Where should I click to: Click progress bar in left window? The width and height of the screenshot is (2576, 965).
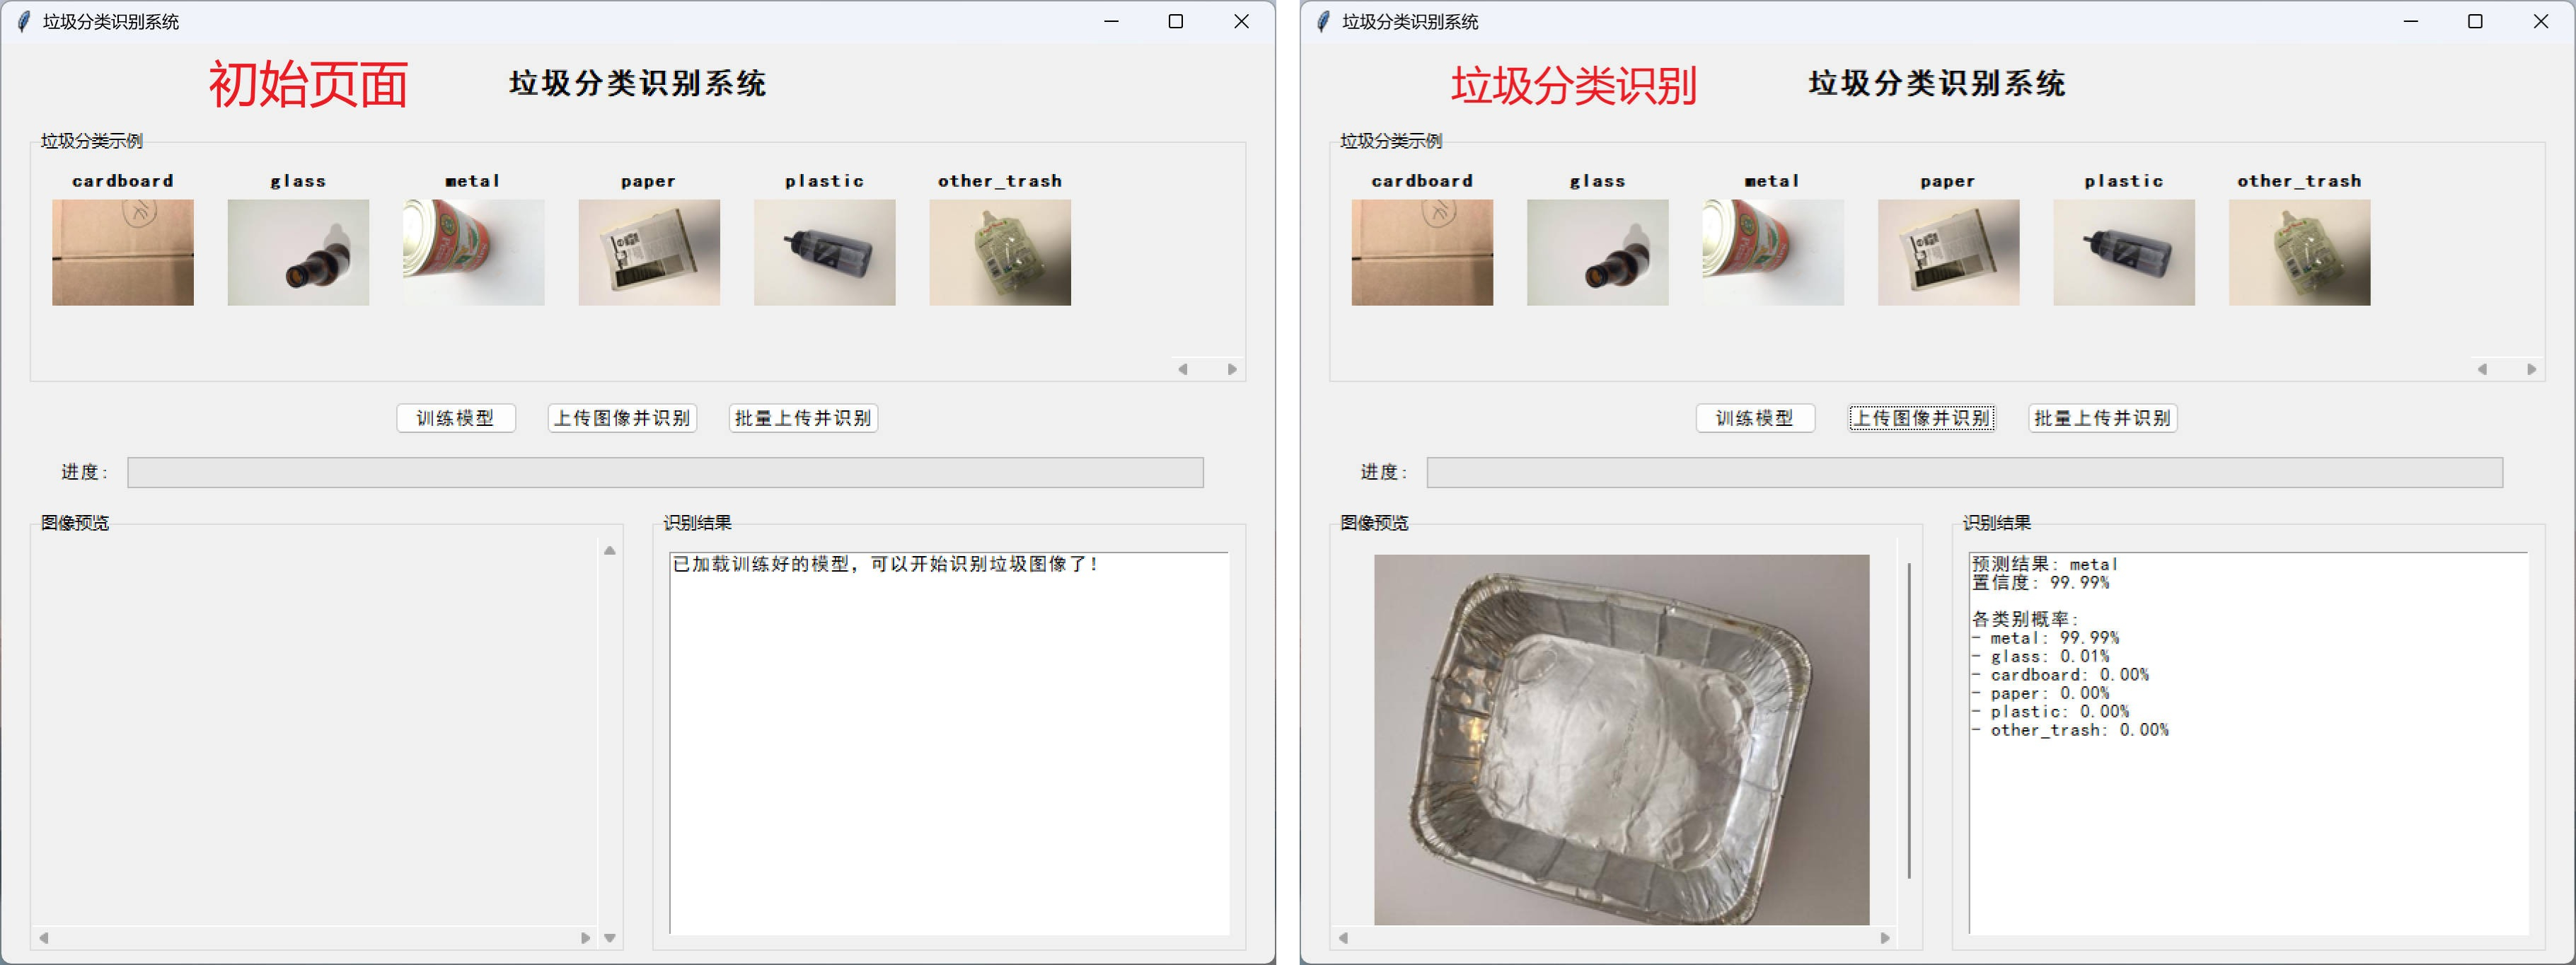point(665,473)
